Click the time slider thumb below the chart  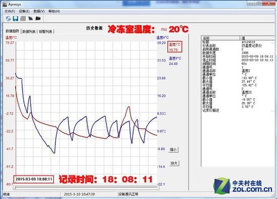pyautogui.click(x=15, y=188)
